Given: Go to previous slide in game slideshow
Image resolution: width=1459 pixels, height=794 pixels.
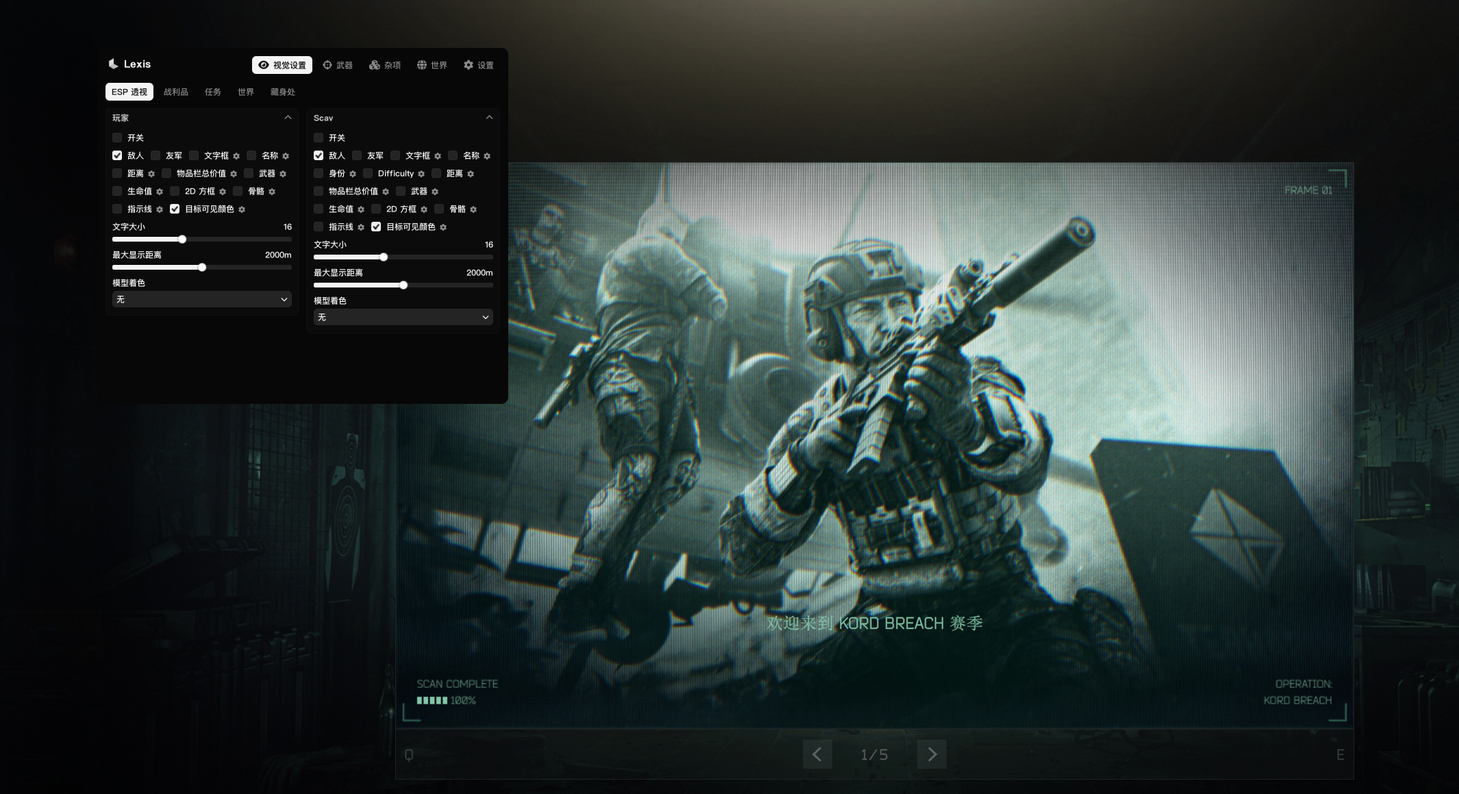Looking at the screenshot, I should click(x=817, y=754).
